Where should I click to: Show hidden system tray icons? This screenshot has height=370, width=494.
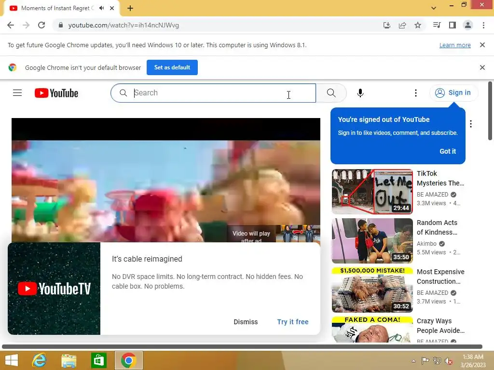pos(413,361)
